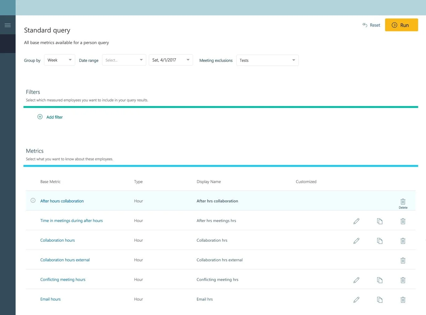This screenshot has width=426, height=315.
Task: Open the Group by Week dropdown
Action: 59,60
